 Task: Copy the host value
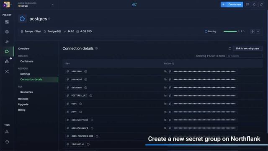[170, 104]
